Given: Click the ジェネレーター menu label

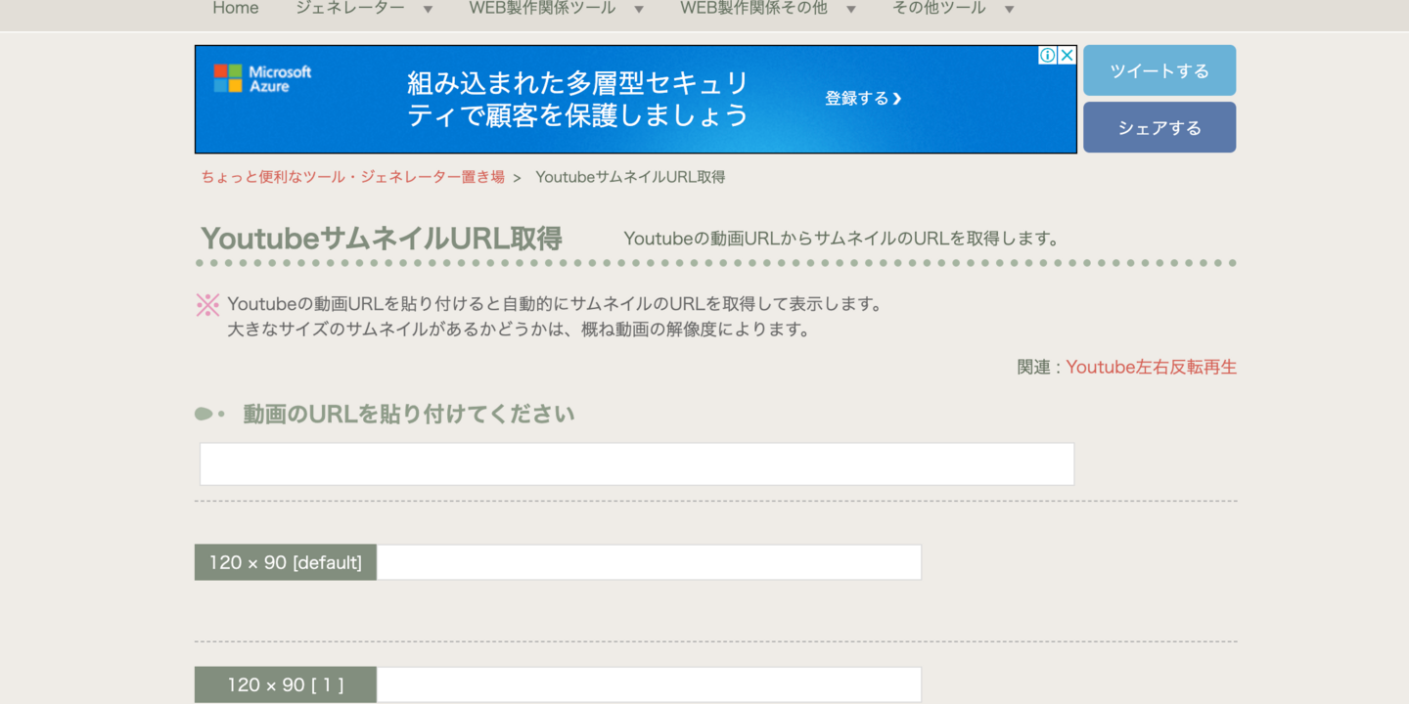Looking at the screenshot, I should [349, 9].
